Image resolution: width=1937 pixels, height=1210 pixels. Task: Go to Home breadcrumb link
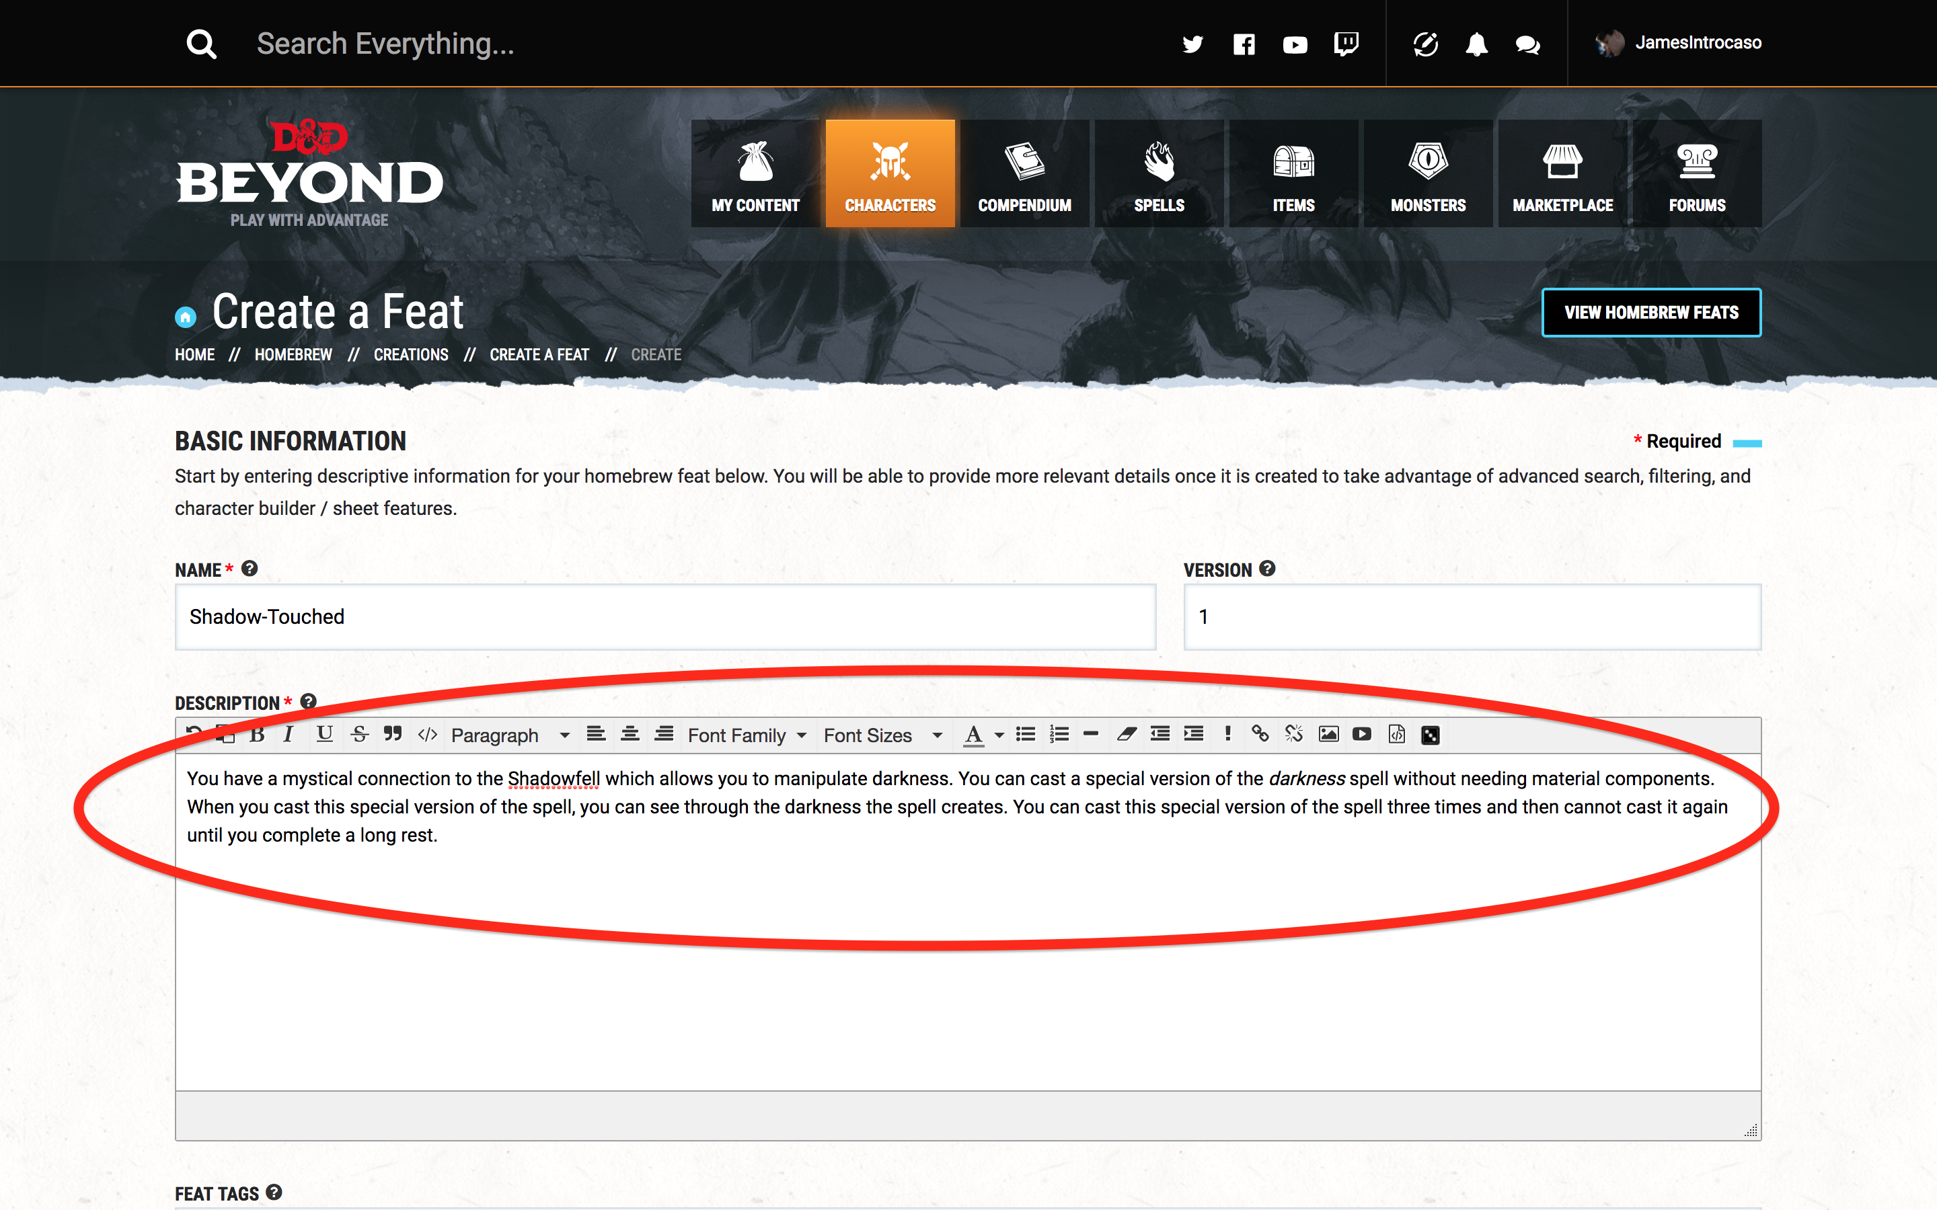pos(194,354)
